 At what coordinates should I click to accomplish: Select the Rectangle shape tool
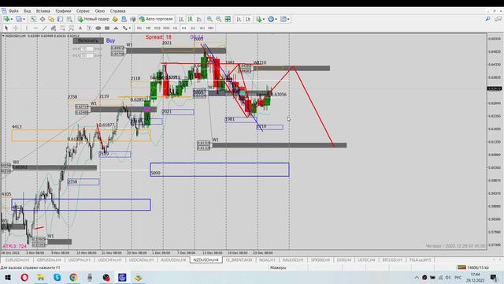coord(107,28)
